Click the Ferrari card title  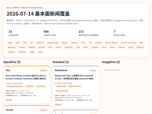tap(9, 110)
